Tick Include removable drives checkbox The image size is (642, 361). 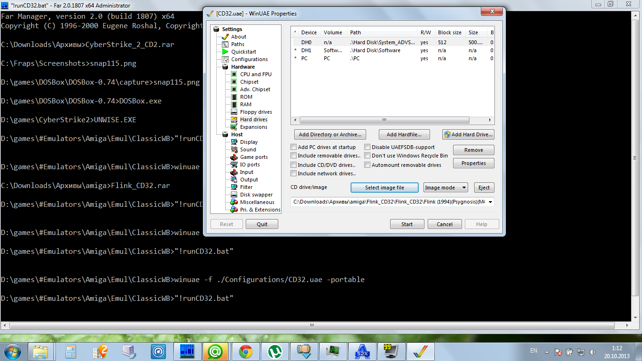[294, 156]
